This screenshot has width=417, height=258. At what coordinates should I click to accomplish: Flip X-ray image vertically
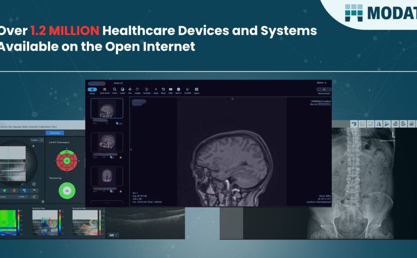coord(387,124)
